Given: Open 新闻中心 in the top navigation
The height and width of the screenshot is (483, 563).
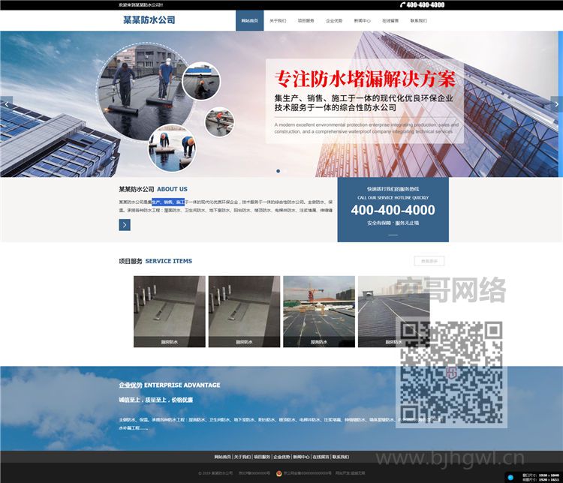Looking at the screenshot, I should pyautogui.click(x=362, y=20).
